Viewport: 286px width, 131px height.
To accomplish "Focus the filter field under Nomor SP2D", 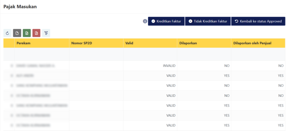I will (x=96, y=54).
